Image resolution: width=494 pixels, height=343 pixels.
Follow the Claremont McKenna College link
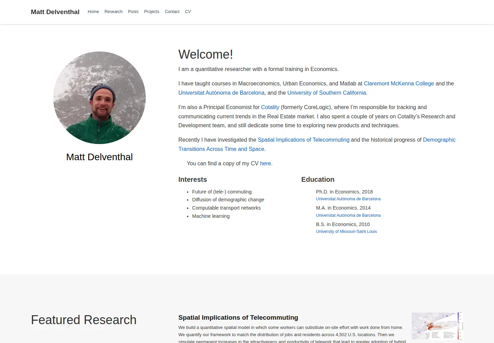tap(399, 83)
